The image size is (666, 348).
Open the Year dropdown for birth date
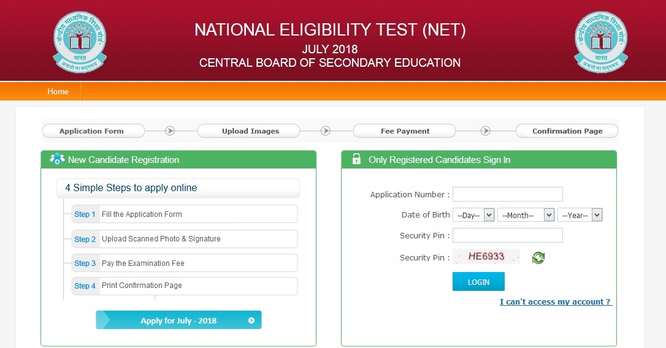pos(580,214)
